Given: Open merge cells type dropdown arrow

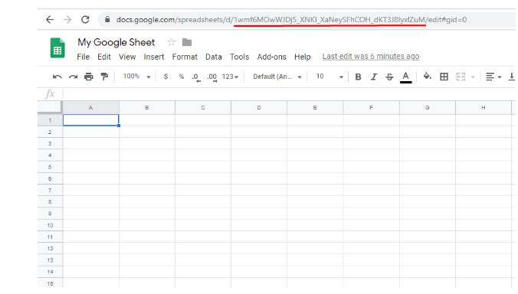Looking at the screenshot, I should point(473,77).
